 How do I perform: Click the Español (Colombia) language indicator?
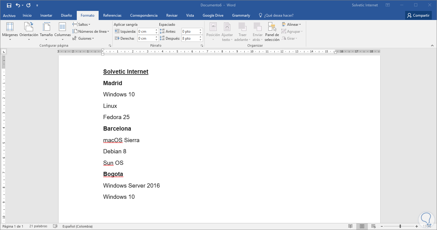77,226
